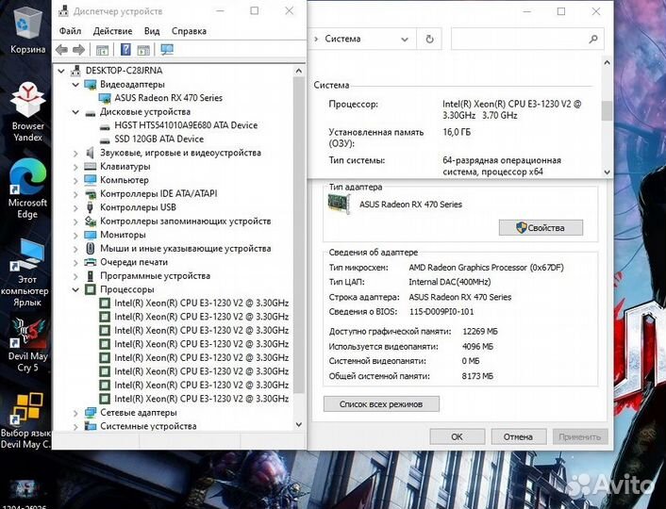Open the Справка menu

tap(189, 31)
